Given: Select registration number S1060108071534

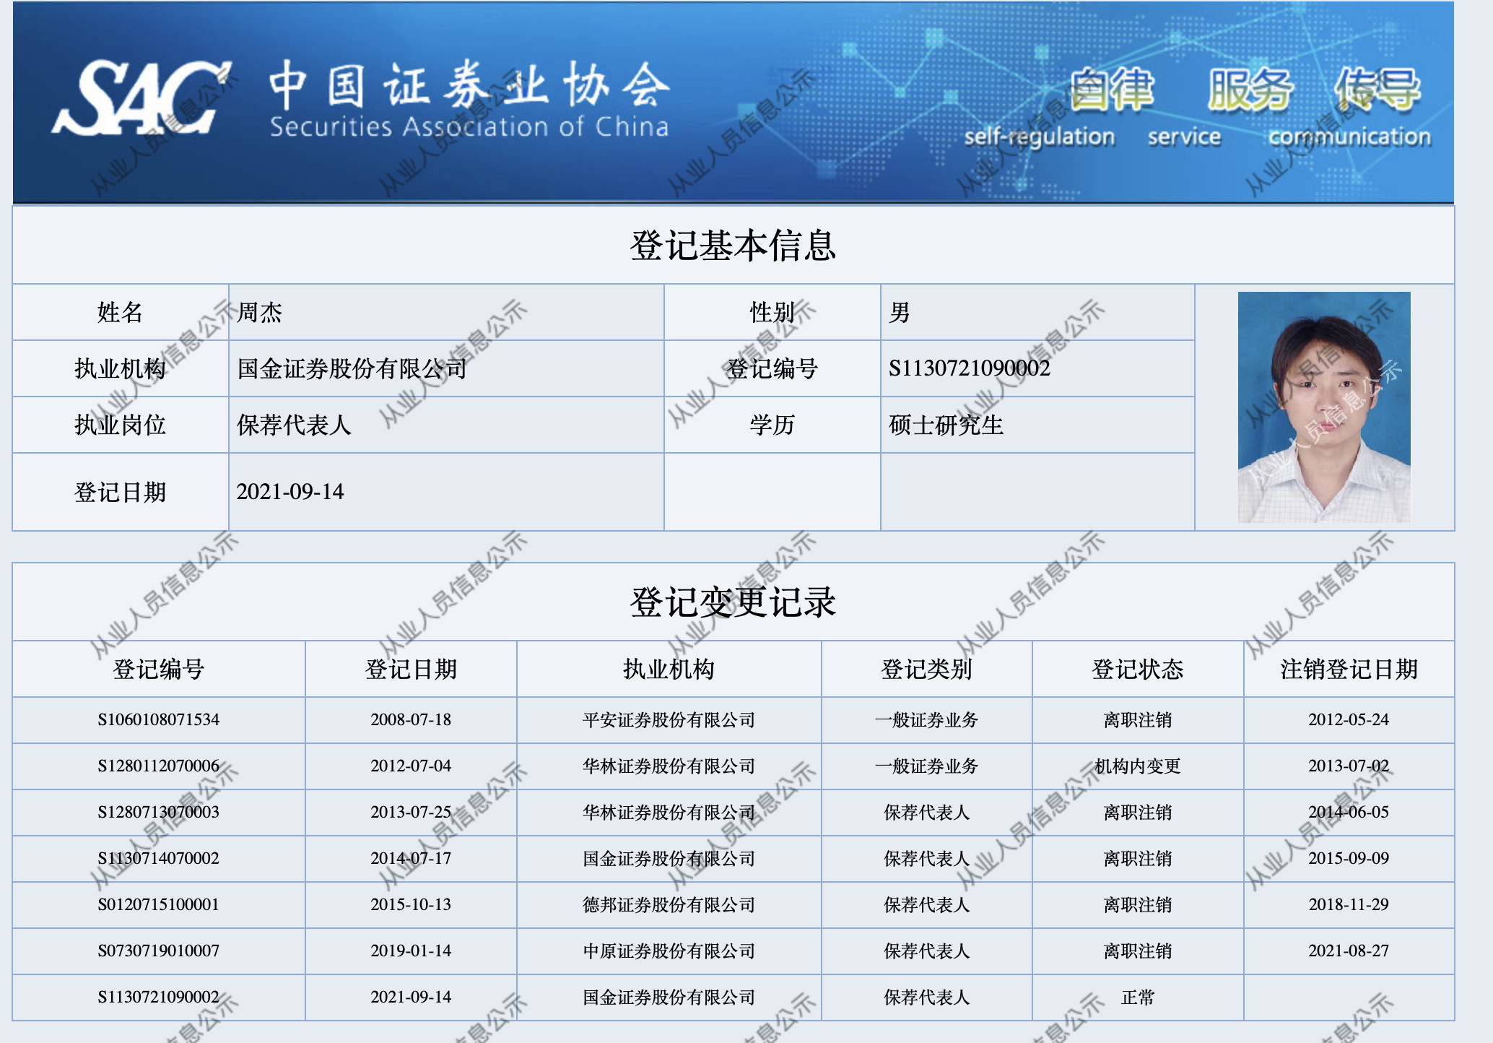Looking at the screenshot, I should (x=159, y=719).
